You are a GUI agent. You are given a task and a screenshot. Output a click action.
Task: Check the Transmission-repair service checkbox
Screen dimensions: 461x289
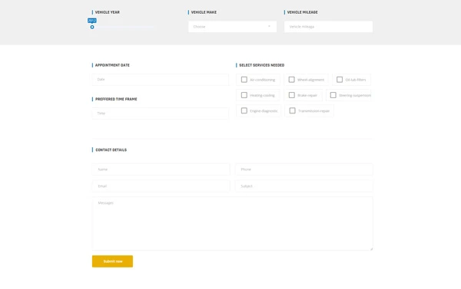[x=292, y=110]
